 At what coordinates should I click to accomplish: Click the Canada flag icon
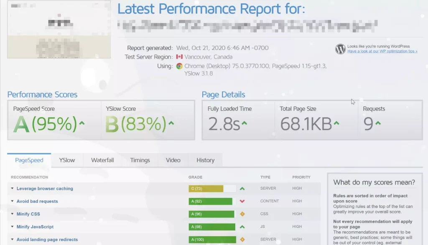(x=179, y=57)
